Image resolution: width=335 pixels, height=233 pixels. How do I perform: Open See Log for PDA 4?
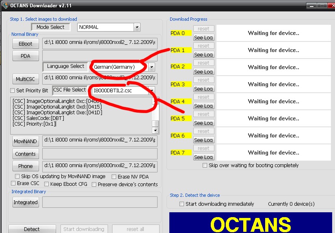pyautogui.click(x=203, y=106)
